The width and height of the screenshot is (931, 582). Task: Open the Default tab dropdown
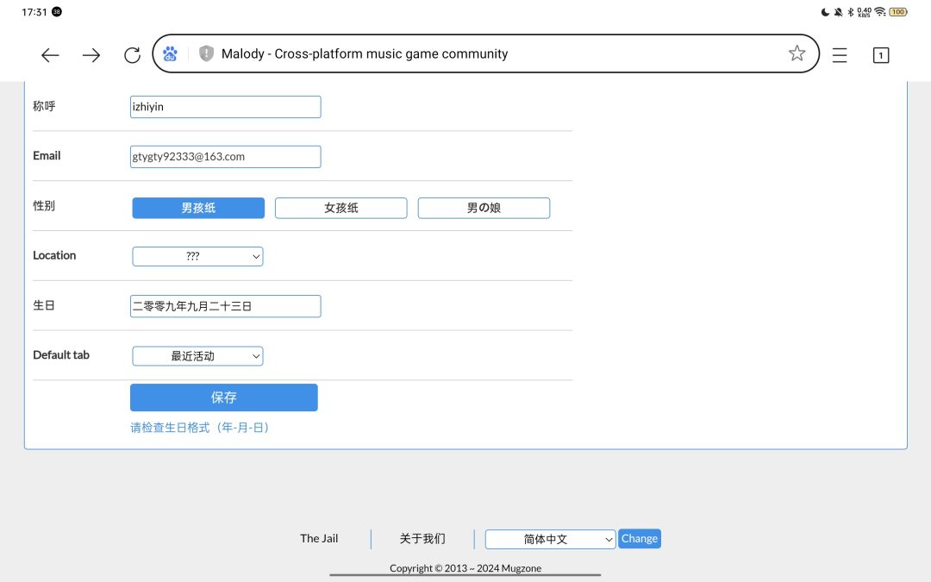point(197,356)
